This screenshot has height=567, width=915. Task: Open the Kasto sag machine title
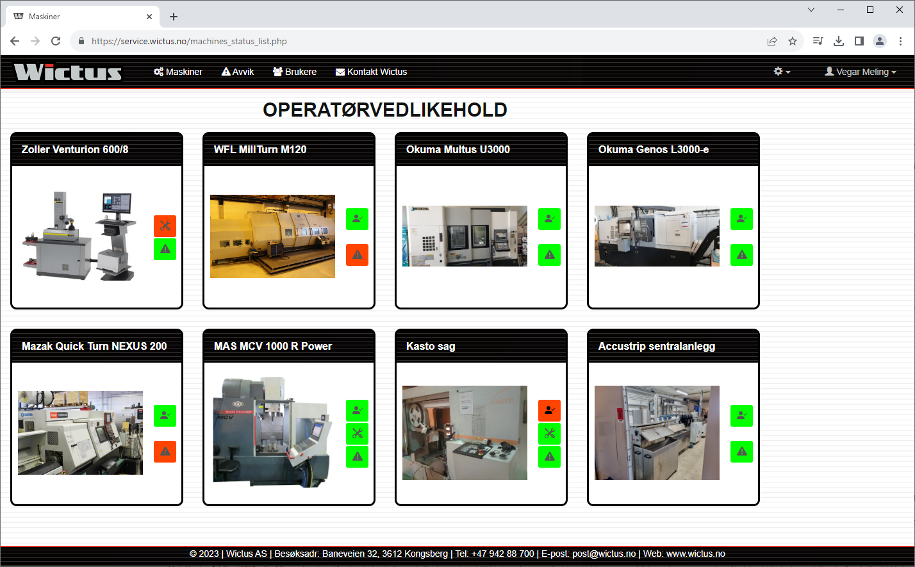[x=431, y=346]
